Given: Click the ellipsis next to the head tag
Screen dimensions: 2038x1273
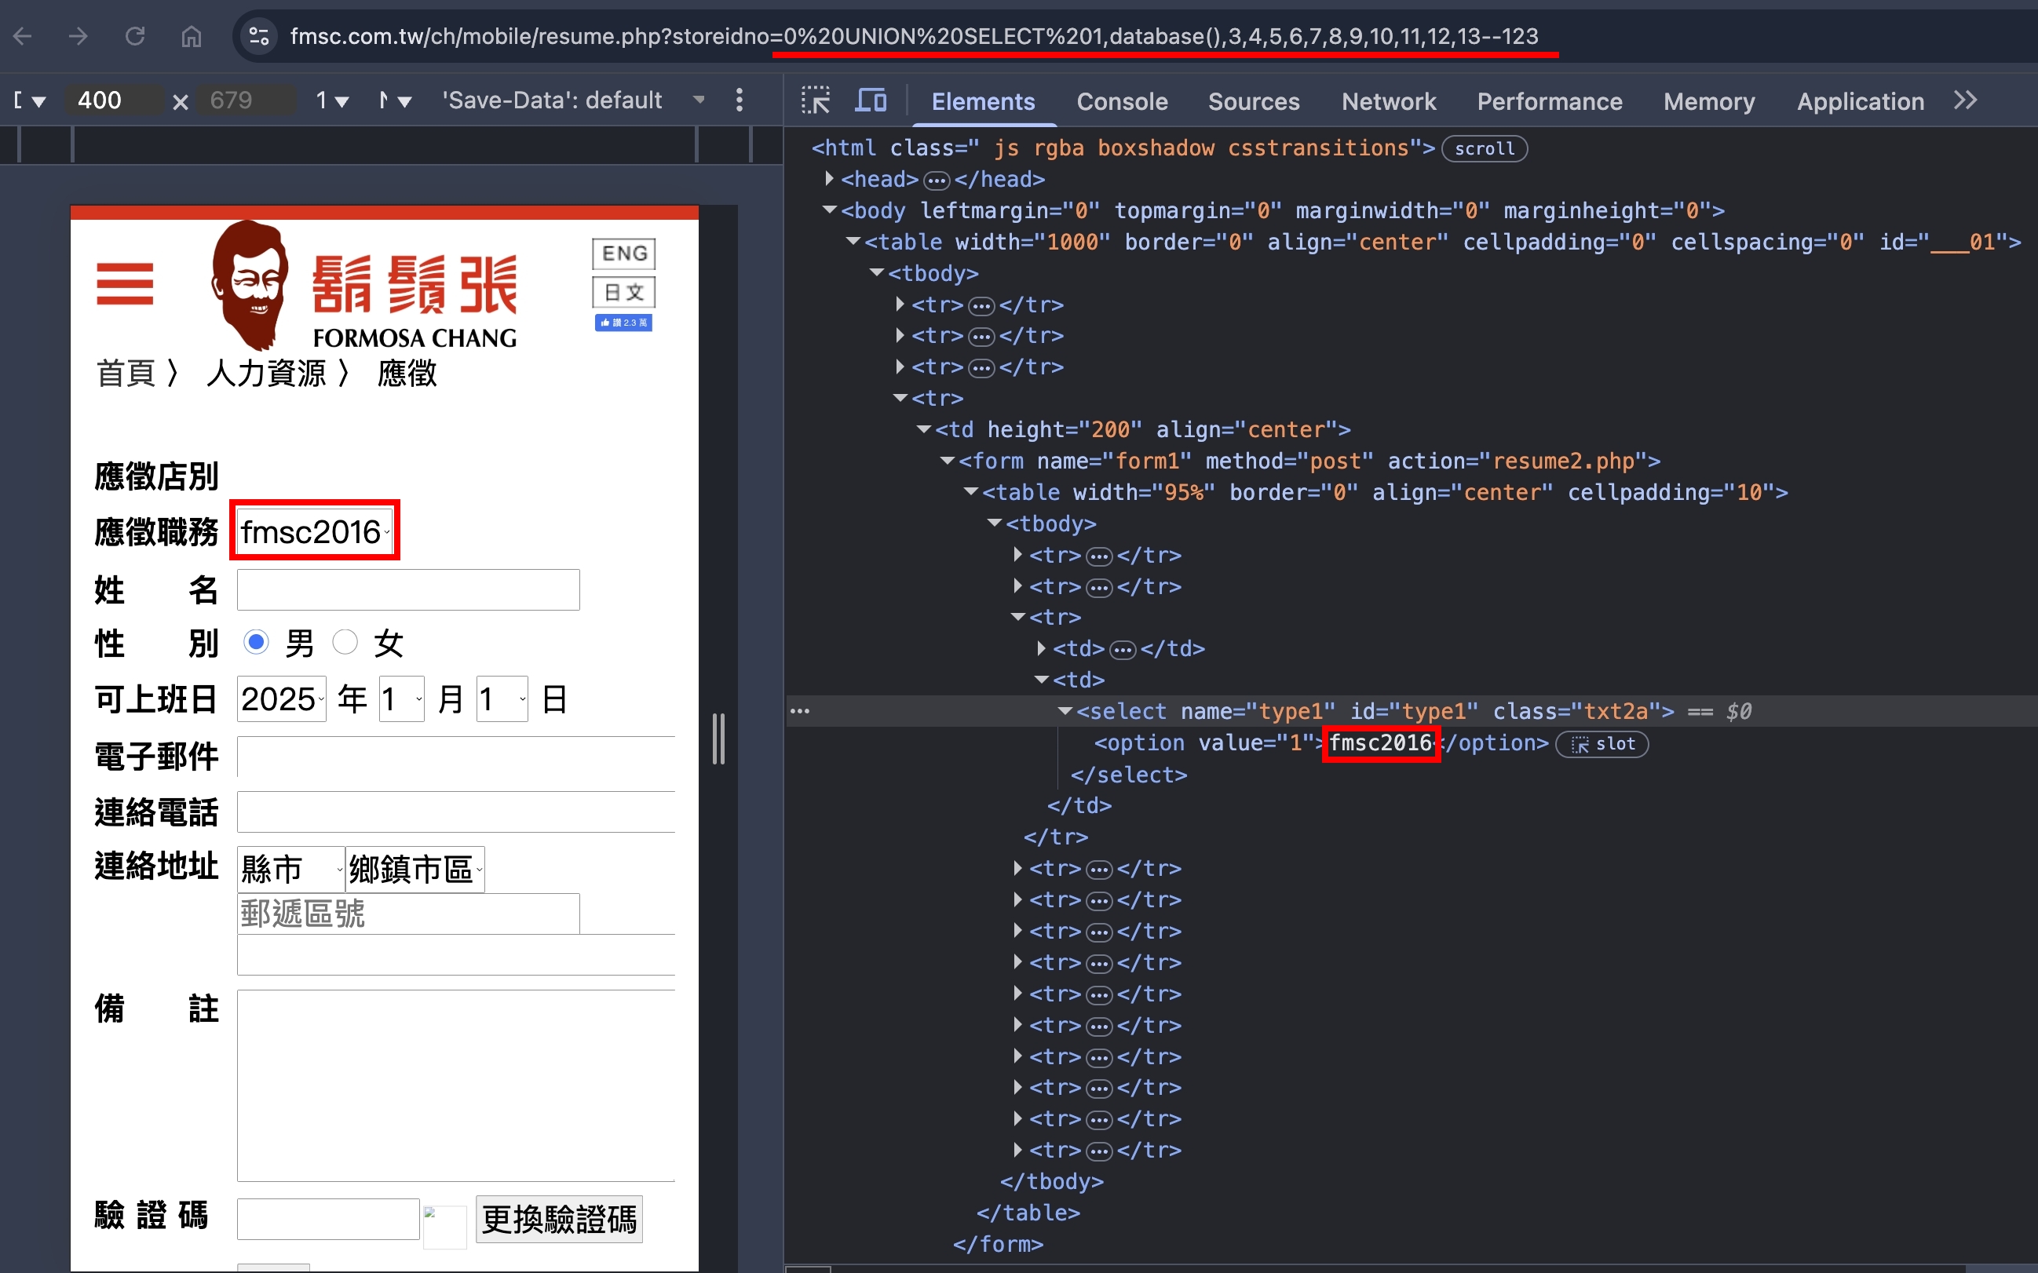Looking at the screenshot, I should [x=937, y=181].
